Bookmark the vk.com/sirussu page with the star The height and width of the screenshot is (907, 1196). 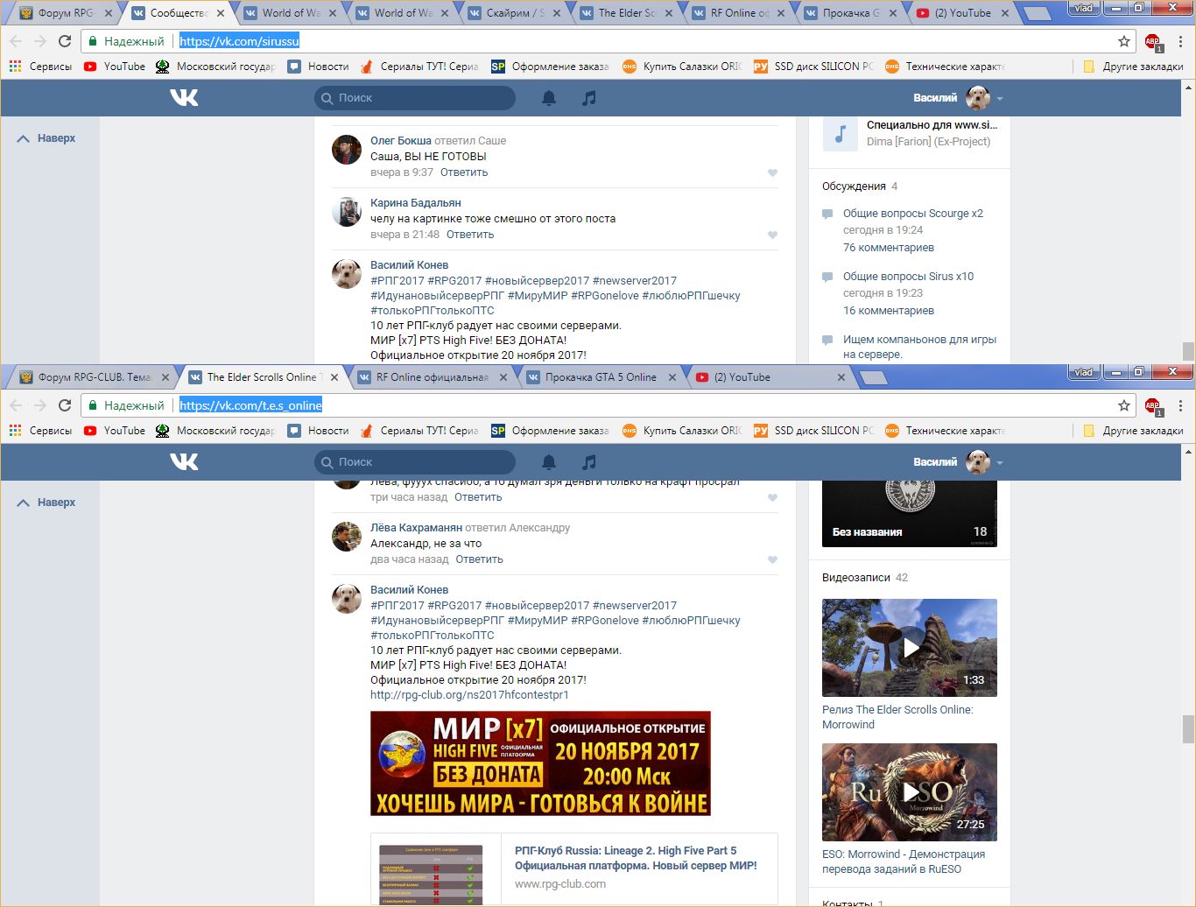click(x=1124, y=41)
